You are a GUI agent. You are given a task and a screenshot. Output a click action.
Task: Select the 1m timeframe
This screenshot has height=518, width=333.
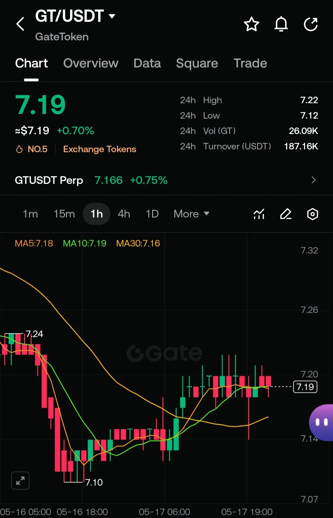(31, 214)
